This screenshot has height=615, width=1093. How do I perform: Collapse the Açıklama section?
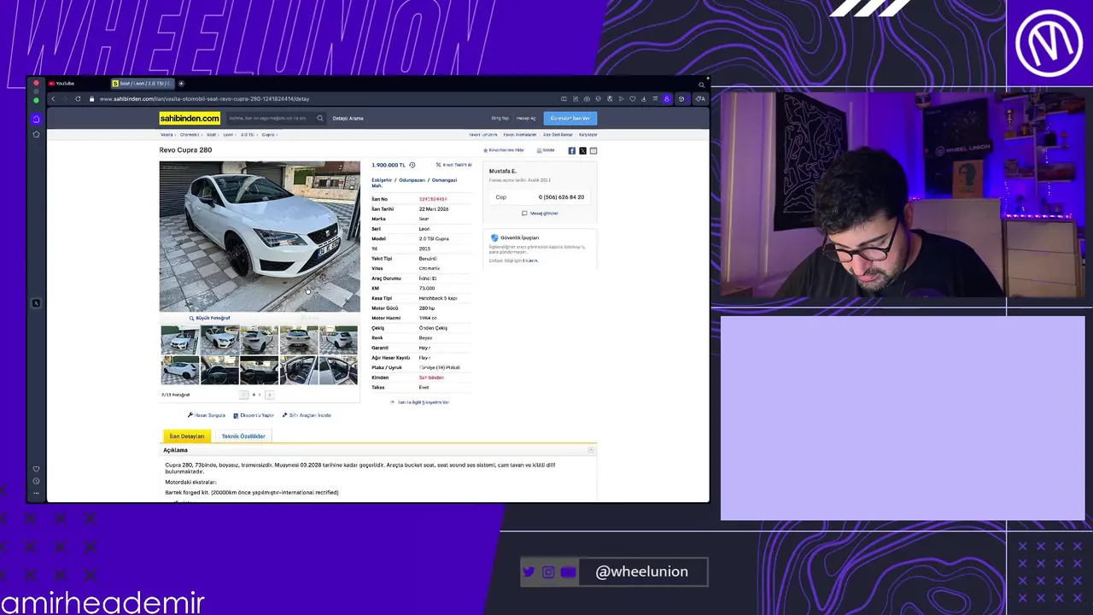point(591,450)
